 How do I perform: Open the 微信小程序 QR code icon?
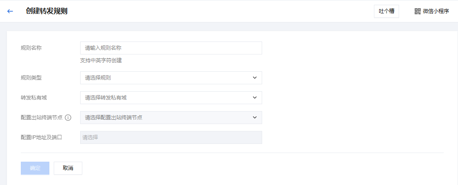[417, 11]
